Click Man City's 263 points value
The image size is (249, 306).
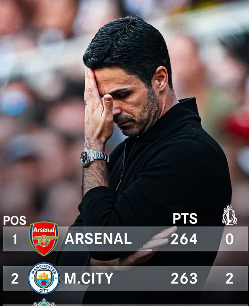184,278
